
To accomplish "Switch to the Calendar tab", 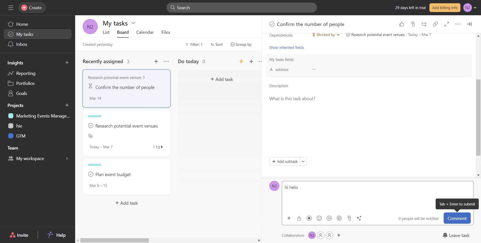I will pos(145,32).
